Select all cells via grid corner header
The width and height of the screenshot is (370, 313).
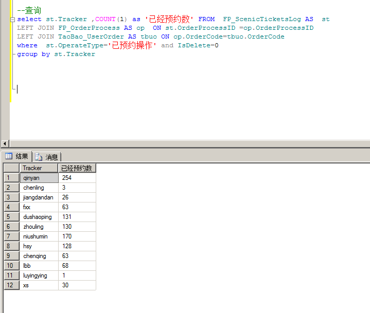coord(11,168)
